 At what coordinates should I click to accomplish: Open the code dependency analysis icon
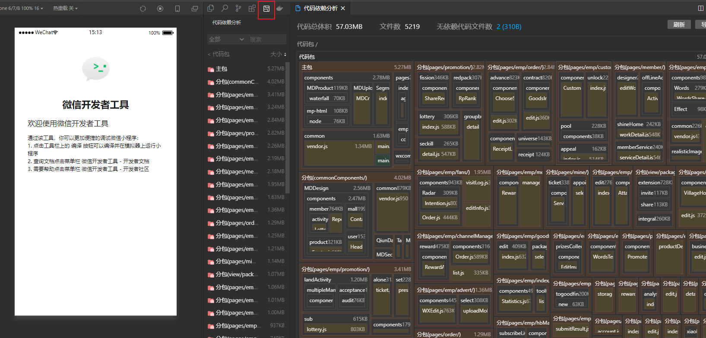tap(266, 9)
